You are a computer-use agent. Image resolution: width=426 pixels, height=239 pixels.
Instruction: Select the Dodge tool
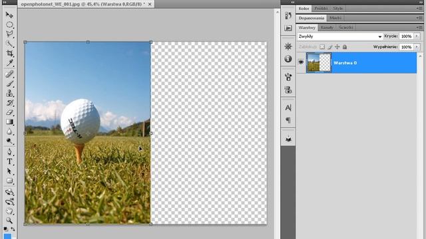point(9,141)
